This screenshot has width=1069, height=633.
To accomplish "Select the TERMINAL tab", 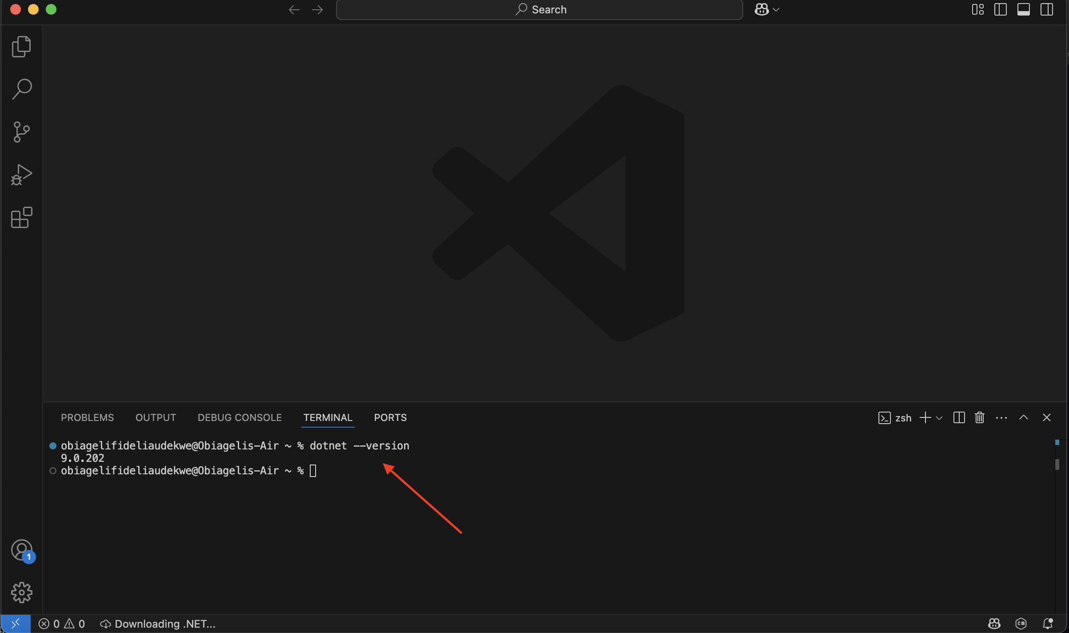I will pos(328,417).
